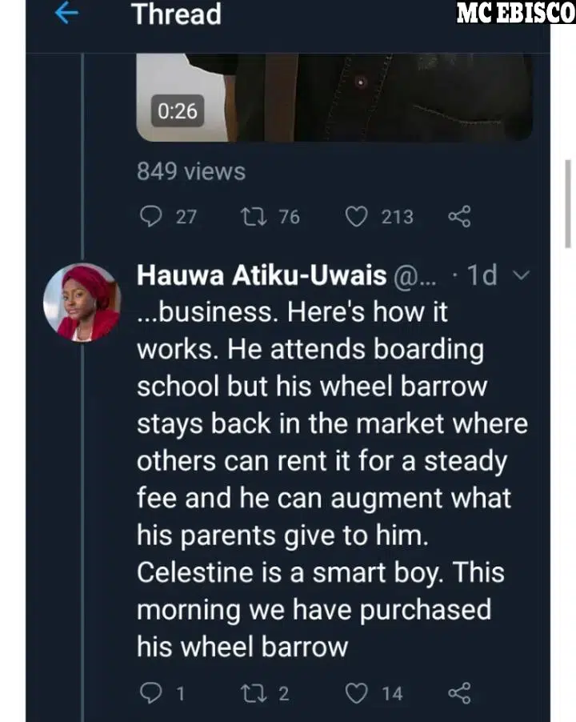Tap the MC EBISCO watermark label
The image size is (576, 722).
(516, 12)
